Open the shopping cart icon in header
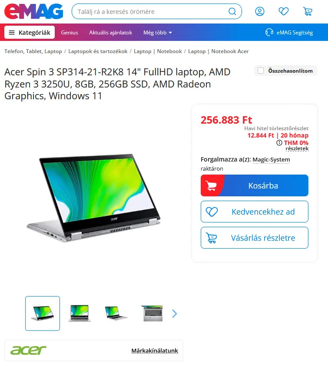 [x=308, y=11]
